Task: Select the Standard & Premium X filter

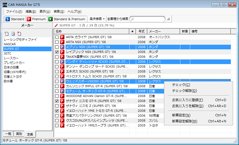Action: point(67,19)
